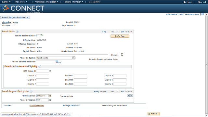Expand the Favorites menu
Viewport: 208px width, 117px height.
6,2
